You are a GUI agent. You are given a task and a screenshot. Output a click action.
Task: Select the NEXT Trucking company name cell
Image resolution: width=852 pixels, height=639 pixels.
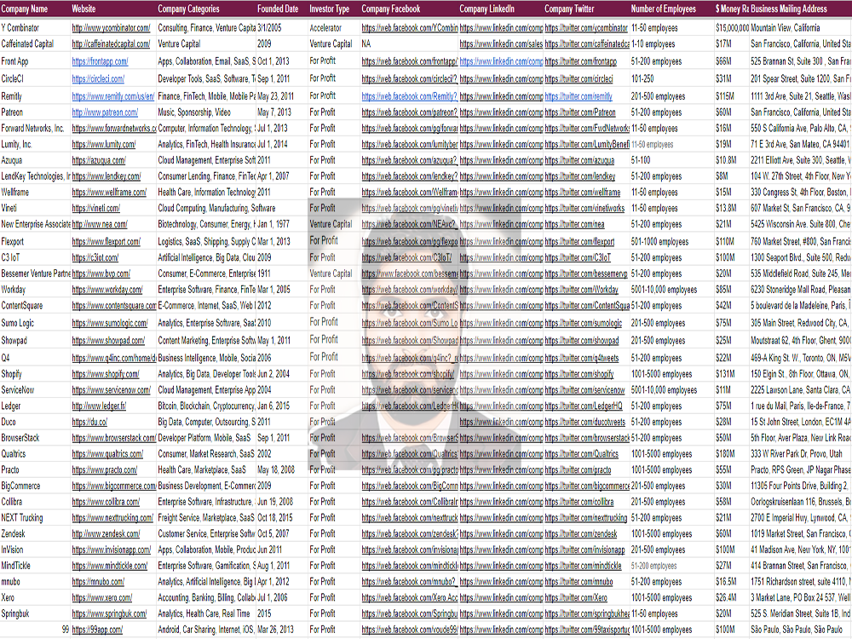pyautogui.click(x=22, y=518)
